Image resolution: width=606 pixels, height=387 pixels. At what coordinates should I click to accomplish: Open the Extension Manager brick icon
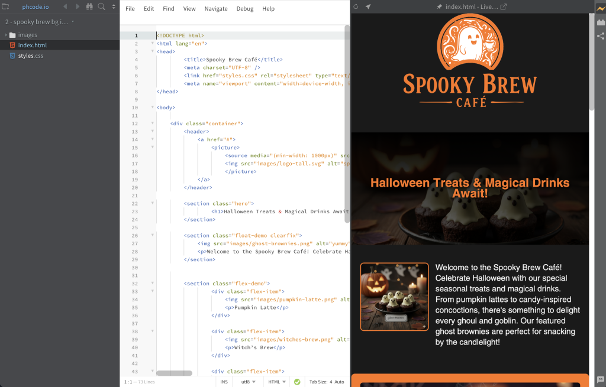[600, 22]
